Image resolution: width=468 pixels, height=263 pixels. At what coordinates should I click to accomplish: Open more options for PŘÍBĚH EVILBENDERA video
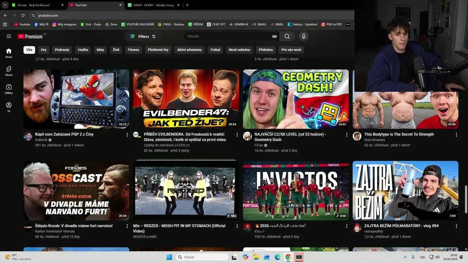coord(237,135)
